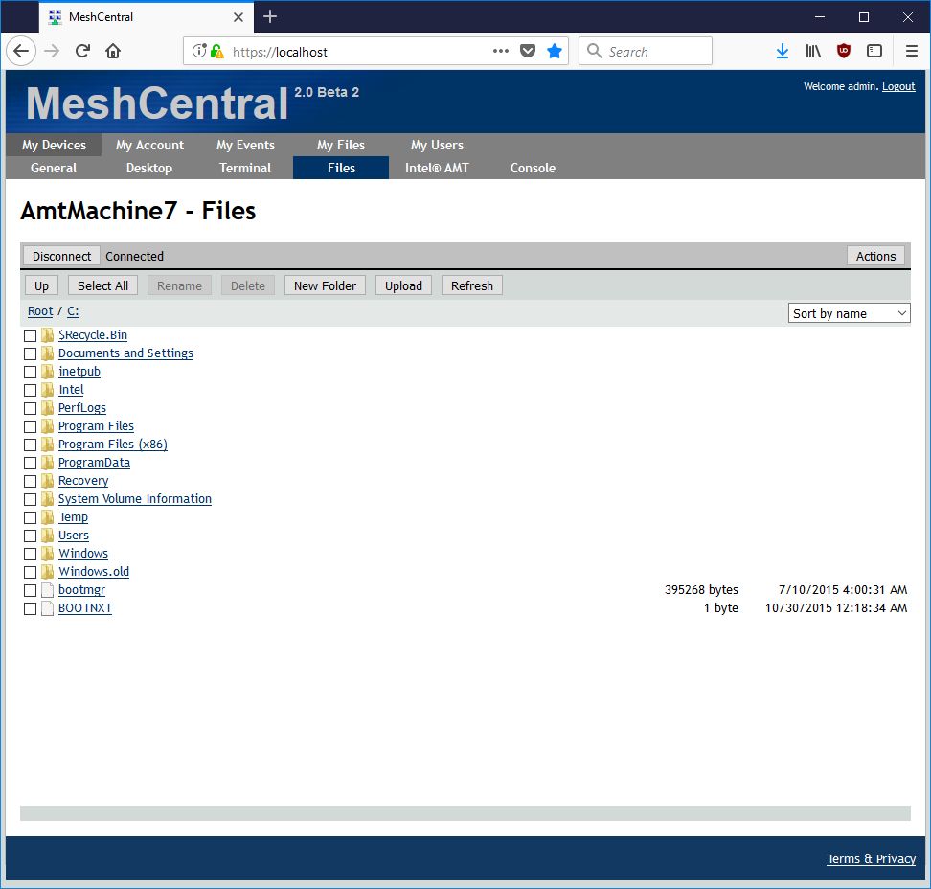Go to the My Users tab
This screenshot has height=889, width=931.
(x=437, y=145)
